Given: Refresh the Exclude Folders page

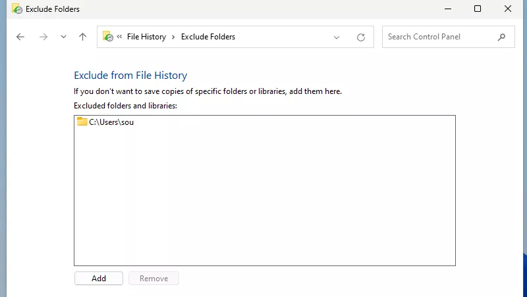Looking at the screenshot, I should coord(361,37).
